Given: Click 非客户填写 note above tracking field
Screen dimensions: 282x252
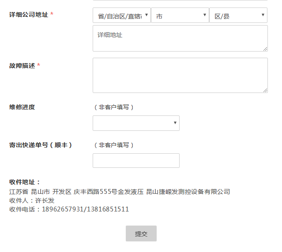Looking at the screenshot, I should click(x=114, y=145).
